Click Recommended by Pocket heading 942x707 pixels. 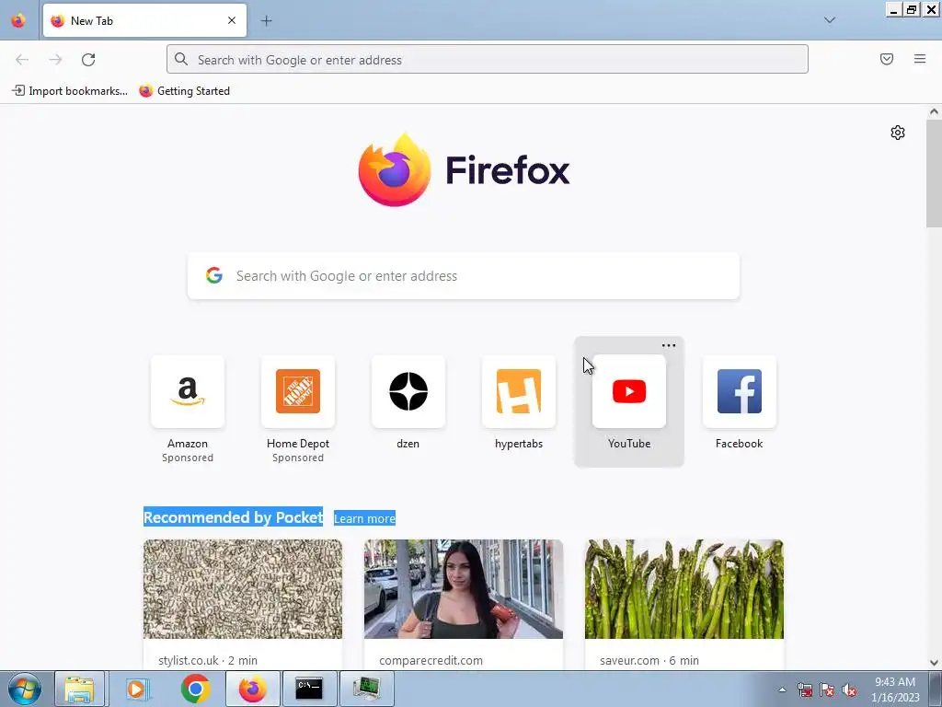point(233,517)
